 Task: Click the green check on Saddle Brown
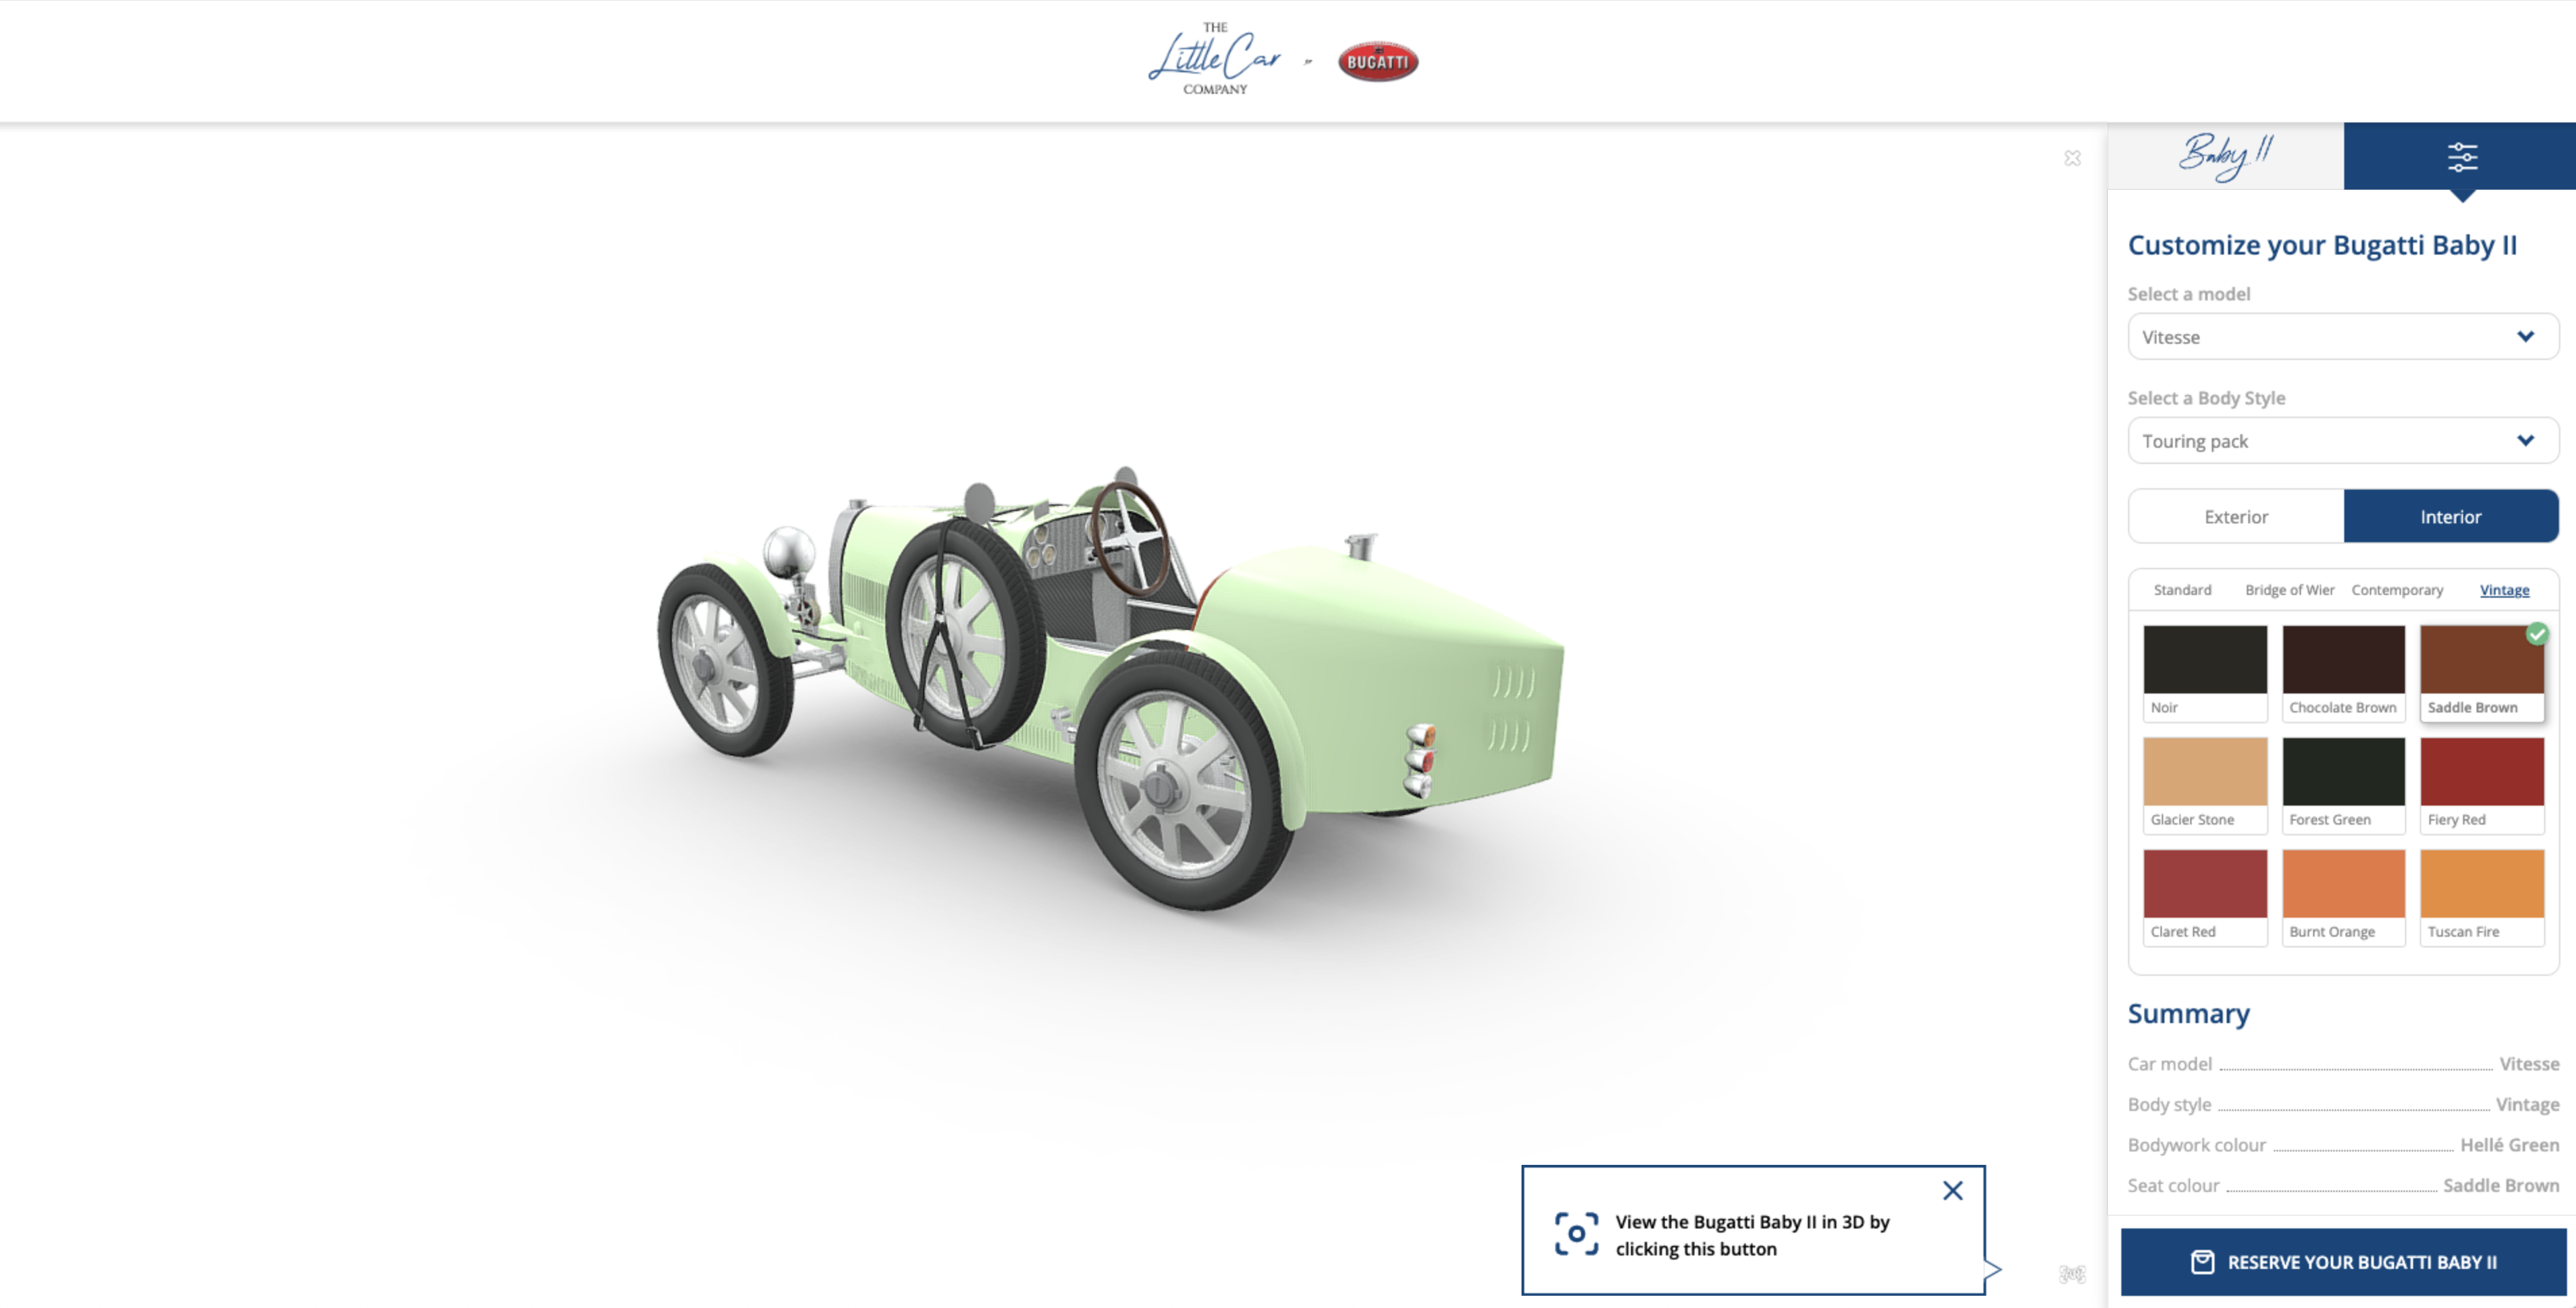pyautogui.click(x=2537, y=634)
